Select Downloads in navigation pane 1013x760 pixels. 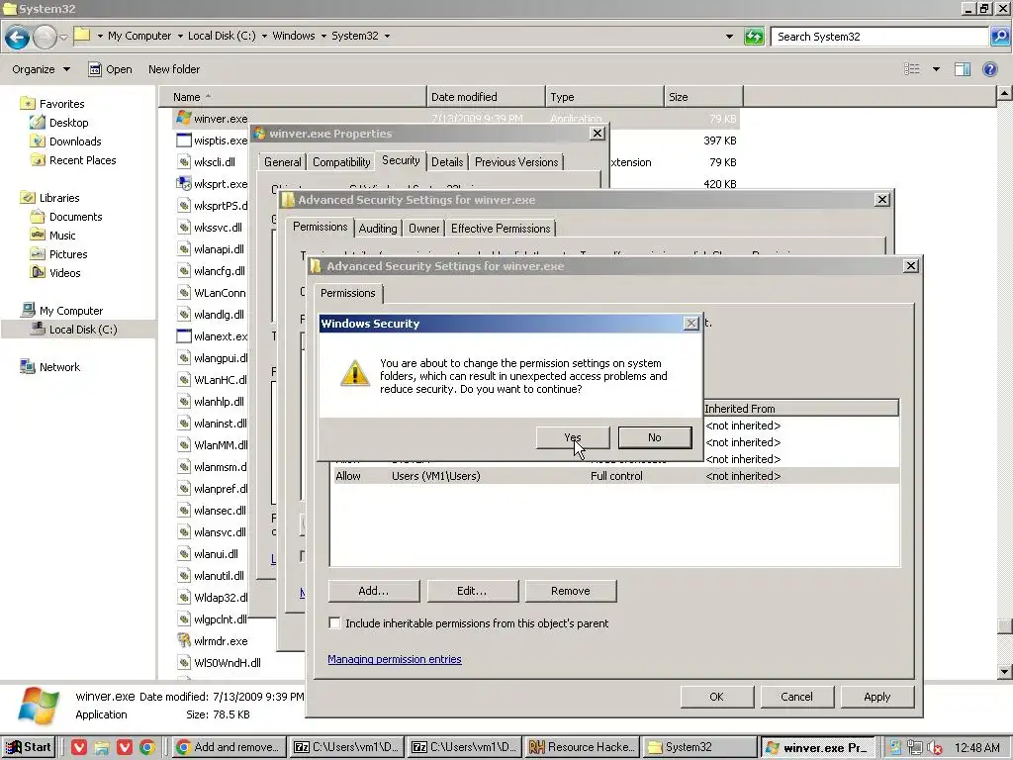click(x=75, y=141)
